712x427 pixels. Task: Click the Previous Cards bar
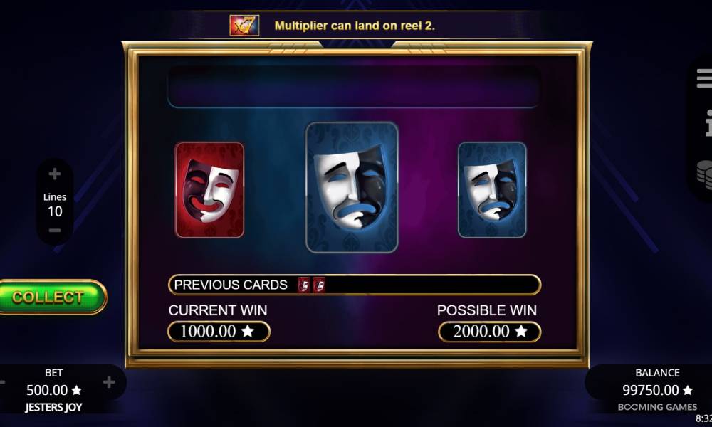(354, 285)
